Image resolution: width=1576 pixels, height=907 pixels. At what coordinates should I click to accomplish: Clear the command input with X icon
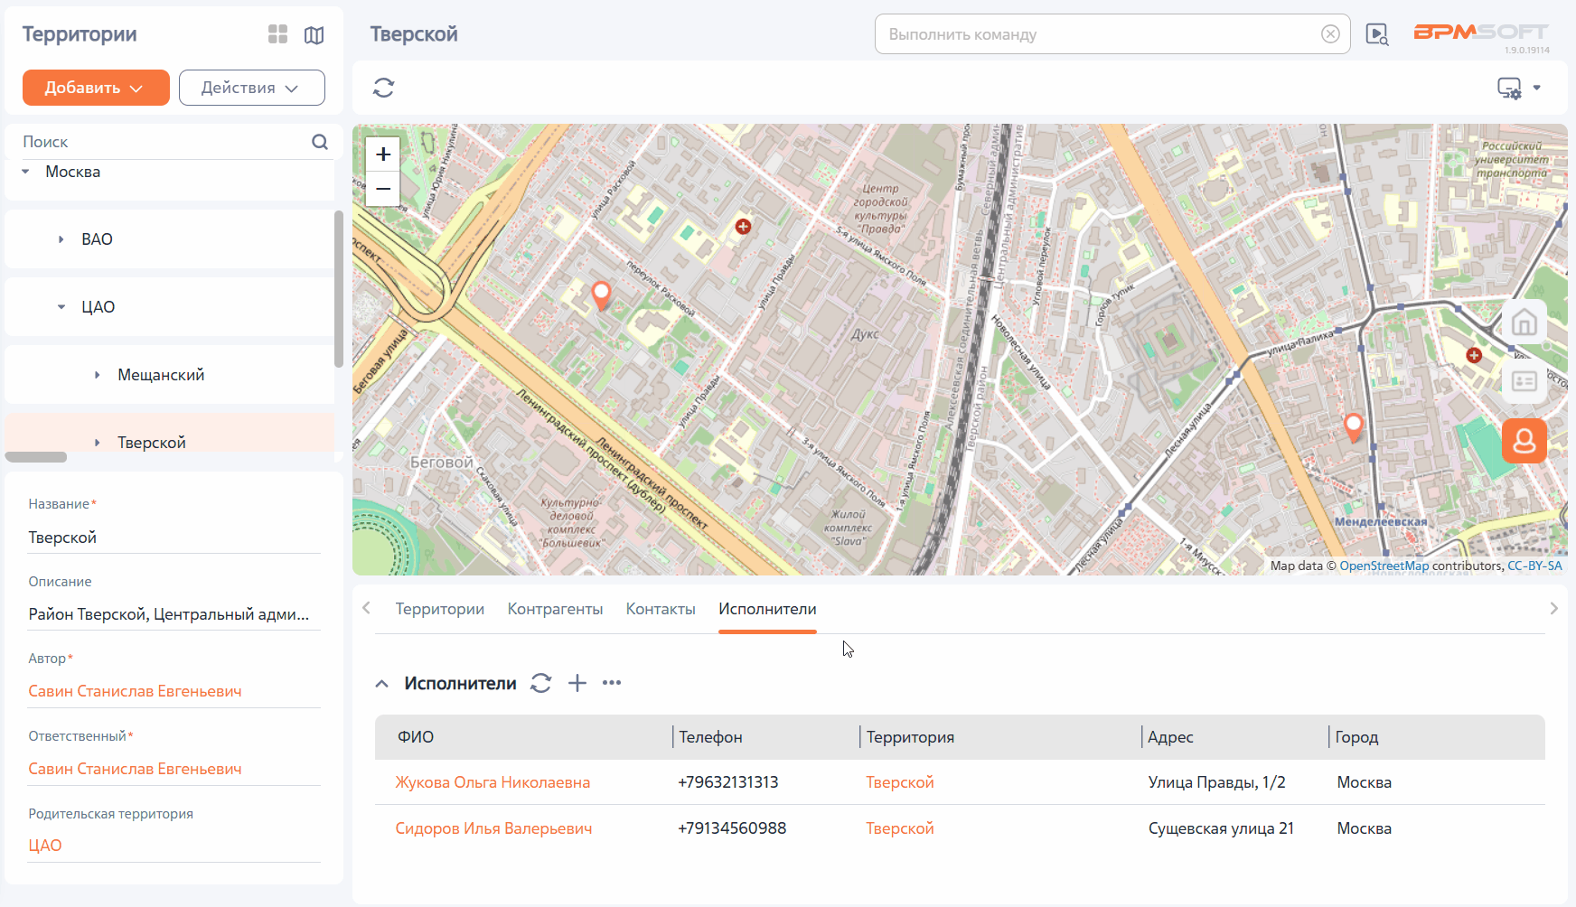point(1330,34)
